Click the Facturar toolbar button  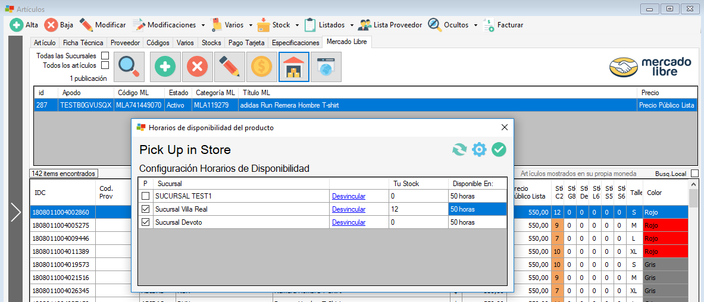[x=503, y=25]
